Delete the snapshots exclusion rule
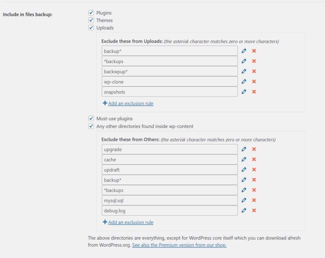 point(254,92)
